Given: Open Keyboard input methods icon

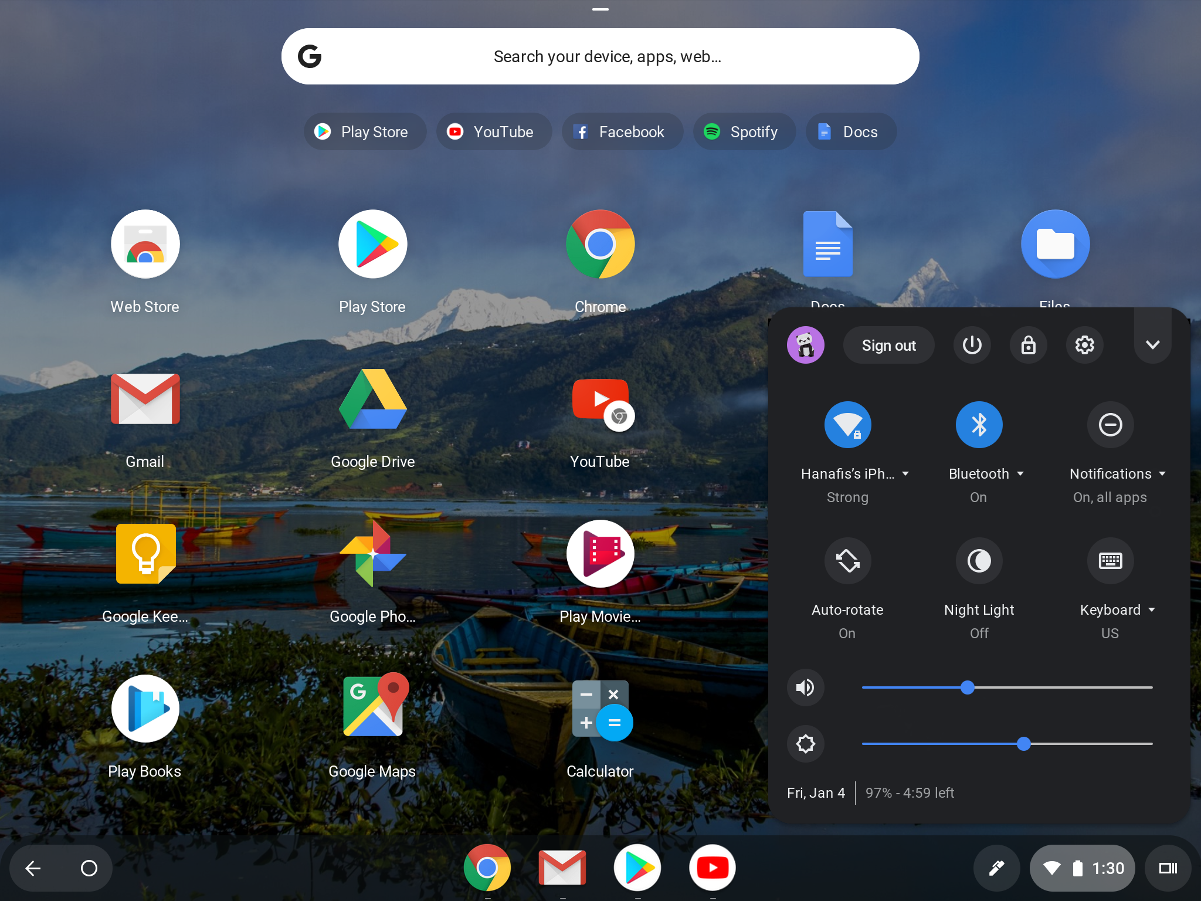Looking at the screenshot, I should (1111, 561).
